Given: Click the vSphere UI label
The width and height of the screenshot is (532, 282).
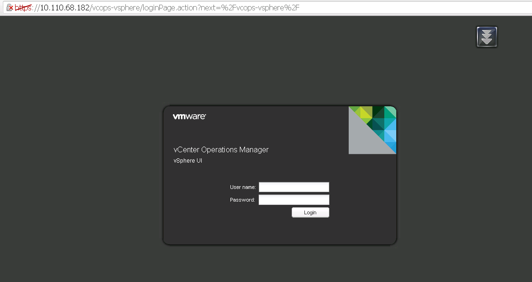Looking at the screenshot, I should coord(187,160).
